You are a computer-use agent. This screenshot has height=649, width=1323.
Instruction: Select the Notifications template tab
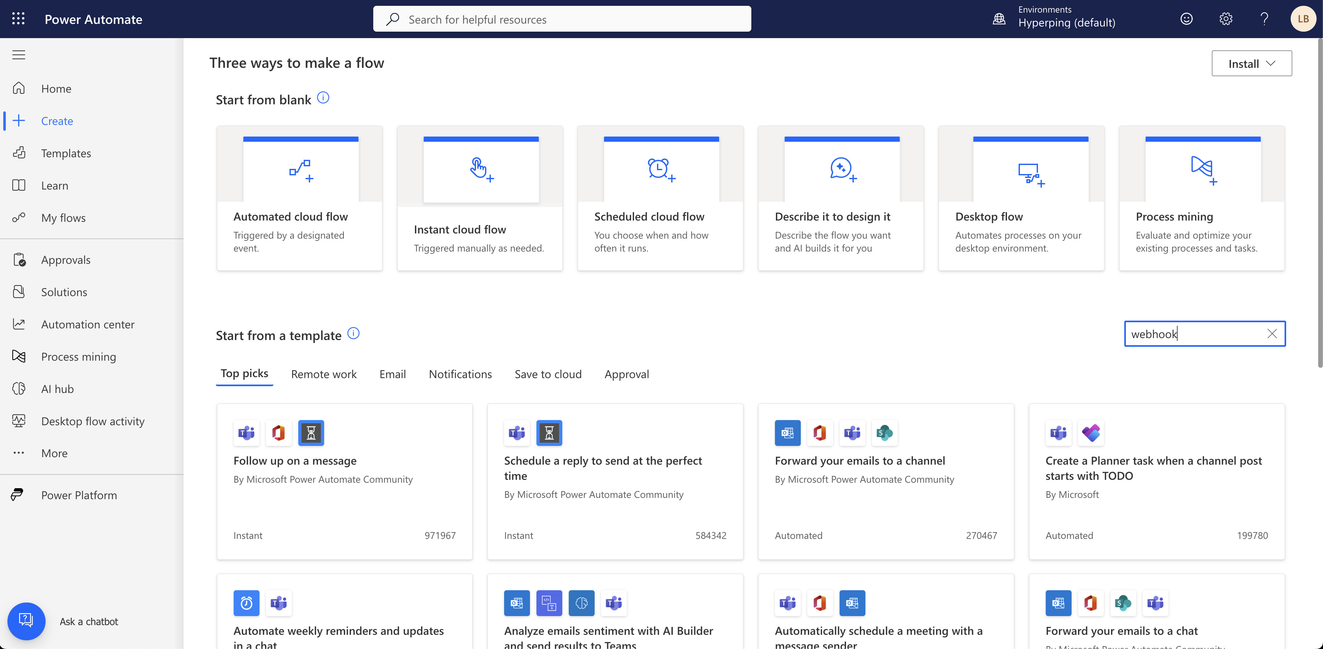[x=460, y=374]
